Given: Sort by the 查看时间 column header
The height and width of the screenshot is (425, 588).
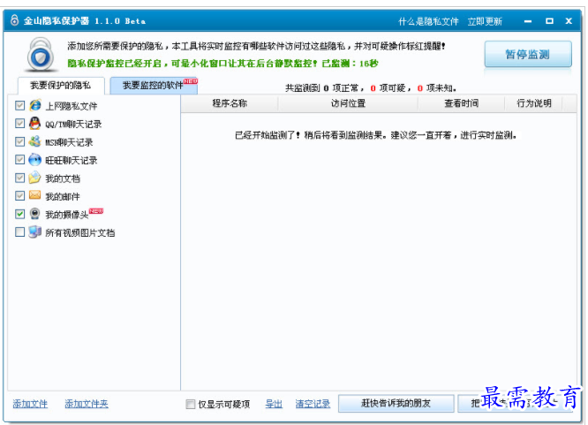Looking at the screenshot, I should [461, 103].
